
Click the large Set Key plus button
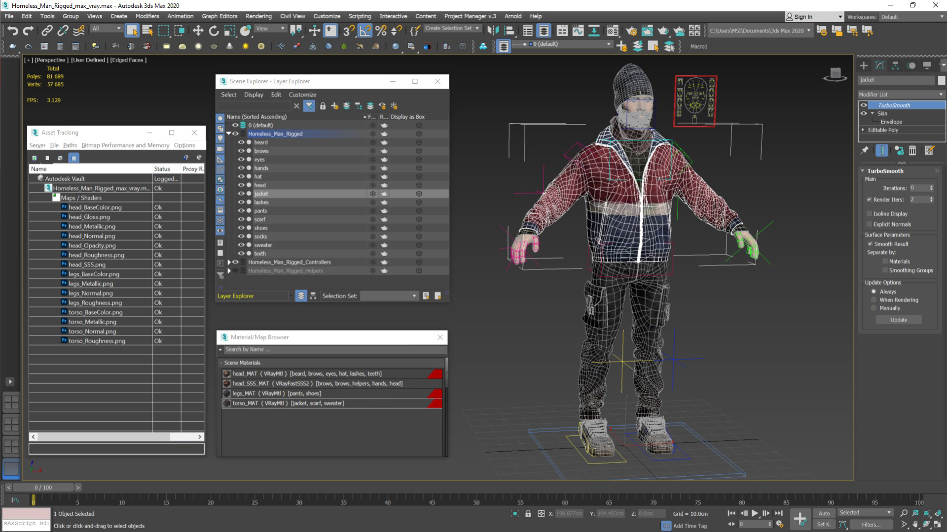[x=800, y=519]
